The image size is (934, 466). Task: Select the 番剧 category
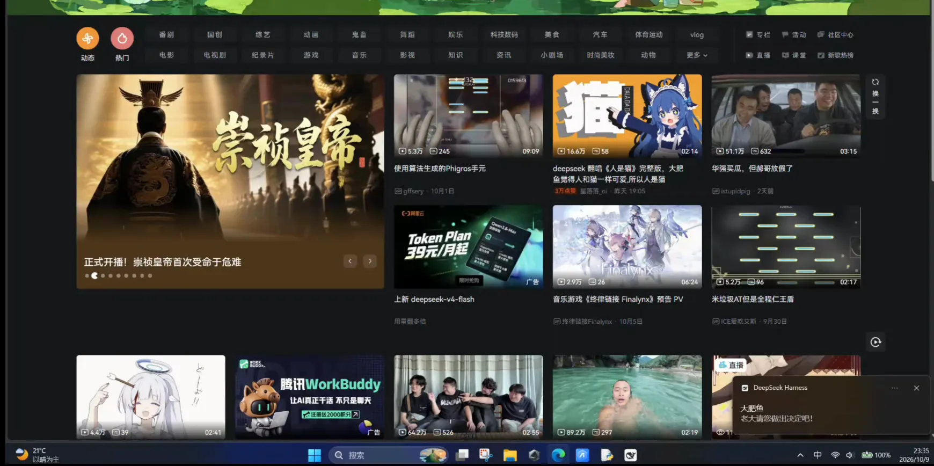tap(166, 34)
